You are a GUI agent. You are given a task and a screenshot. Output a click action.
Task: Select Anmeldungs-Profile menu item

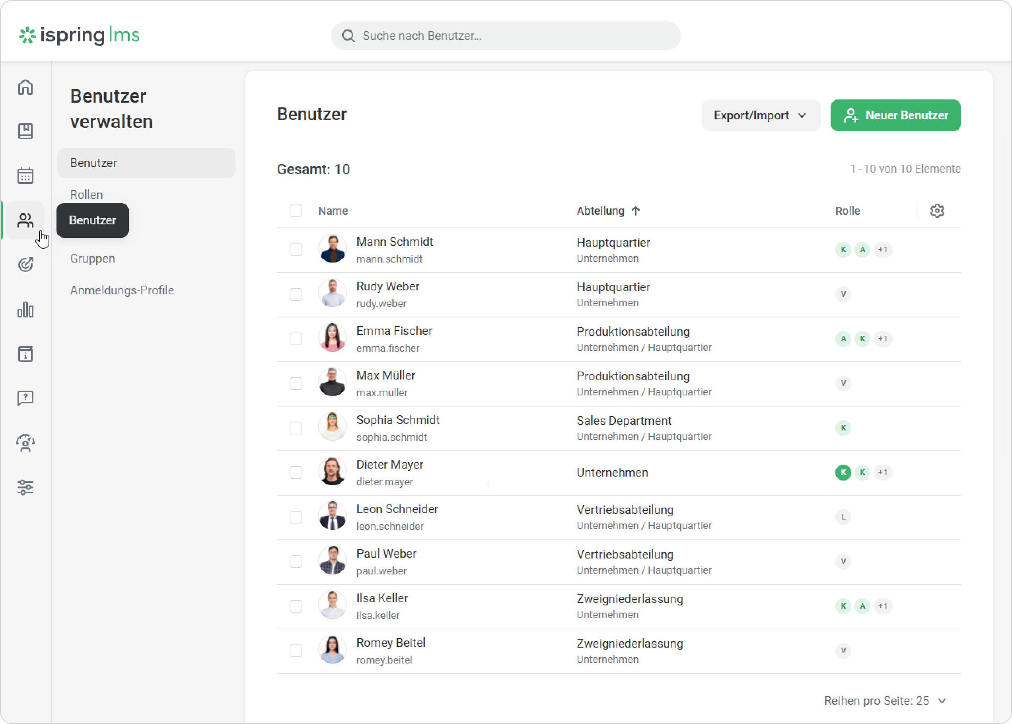122,290
